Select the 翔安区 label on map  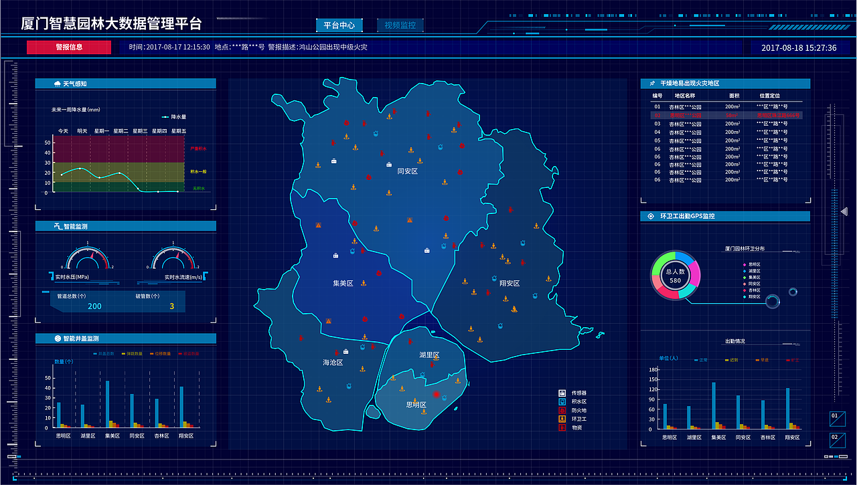[510, 283]
